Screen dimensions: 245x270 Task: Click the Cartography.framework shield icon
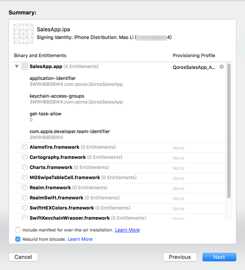(x=24, y=157)
